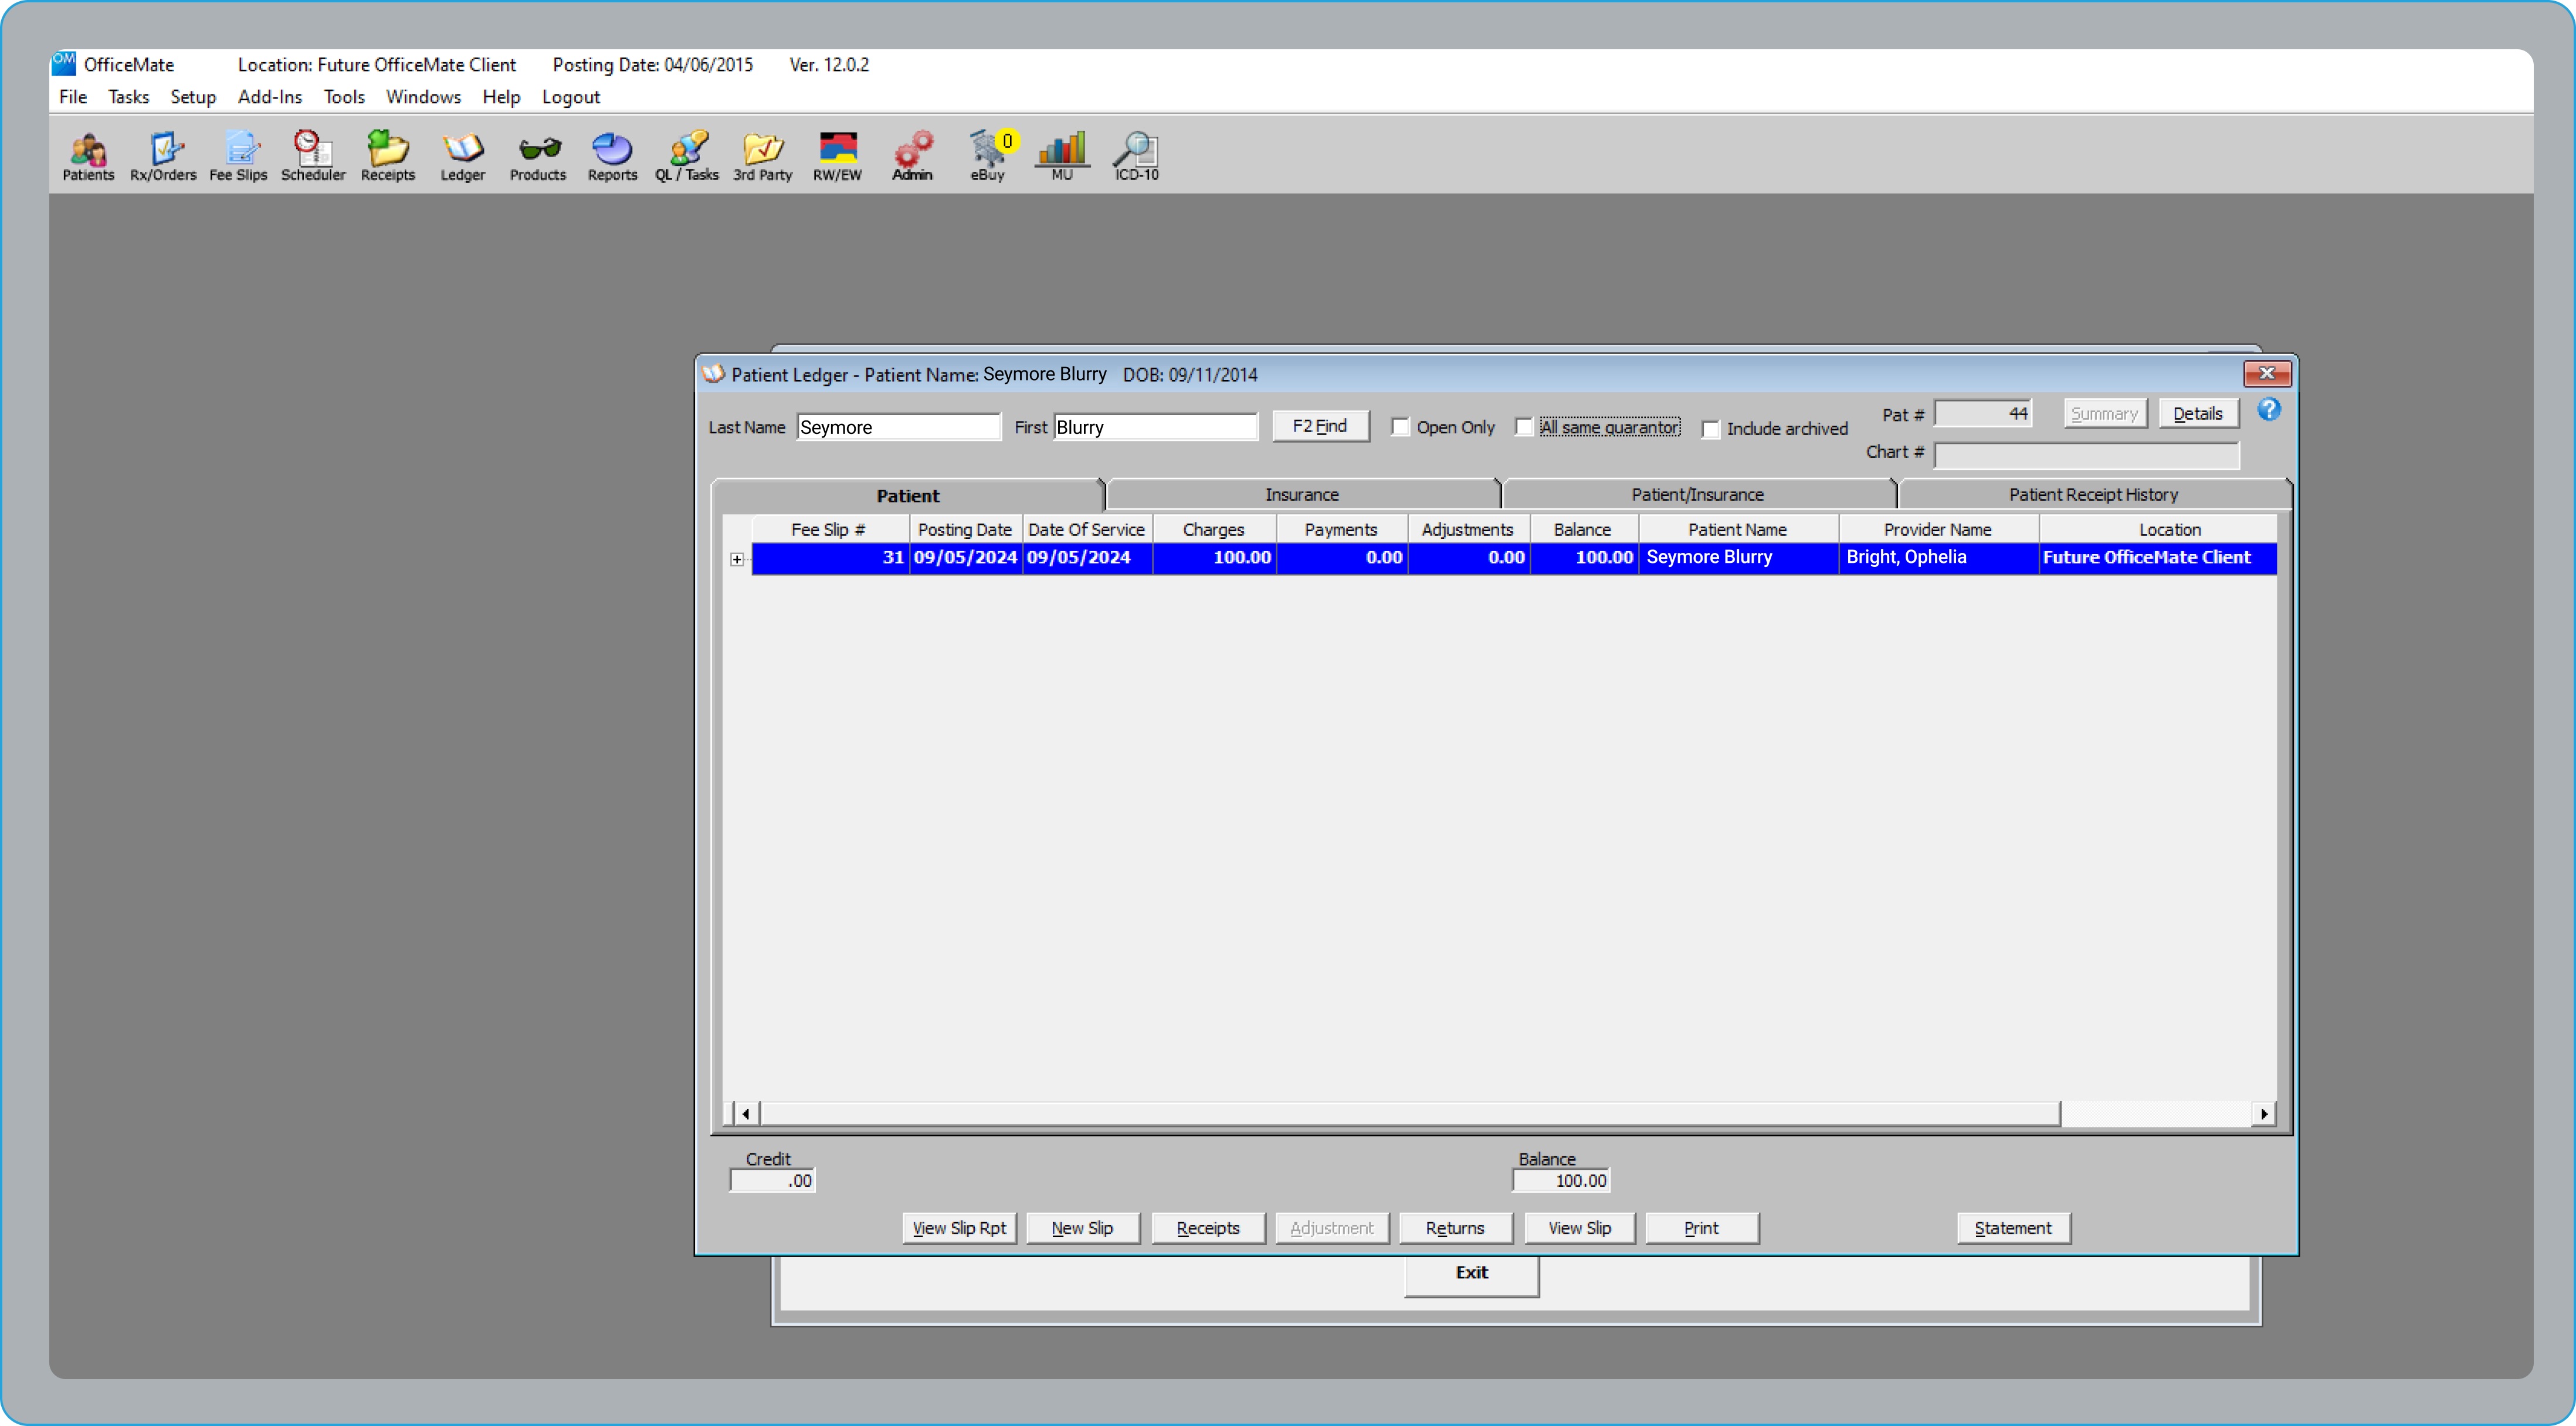Click the blue help question mark icon

[2268, 410]
